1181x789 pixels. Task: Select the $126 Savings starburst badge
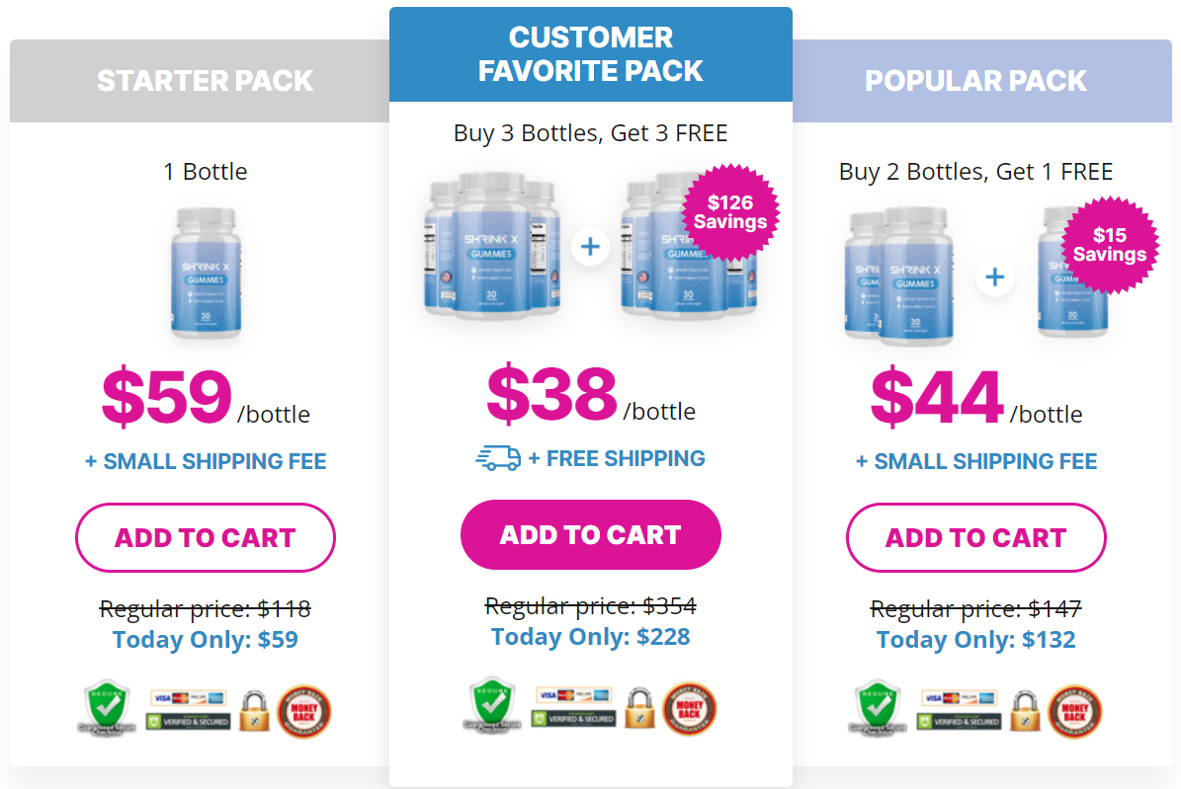tap(729, 212)
